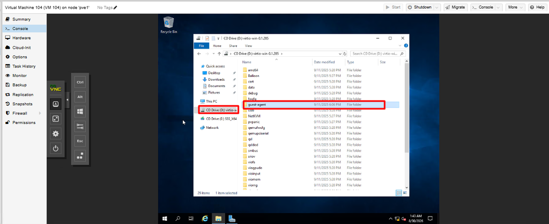Open the Cloud-Init section
The width and height of the screenshot is (549, 224).
point(21,48)
